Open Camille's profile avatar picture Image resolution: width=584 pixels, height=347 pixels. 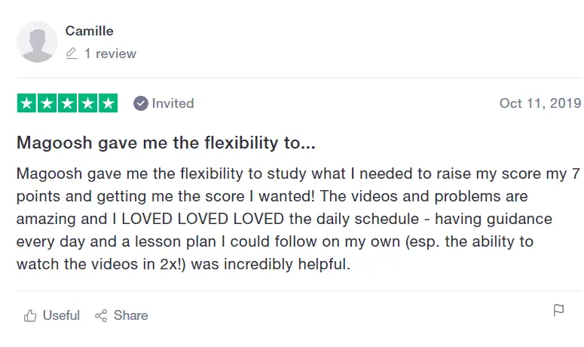tap(37, 41)
